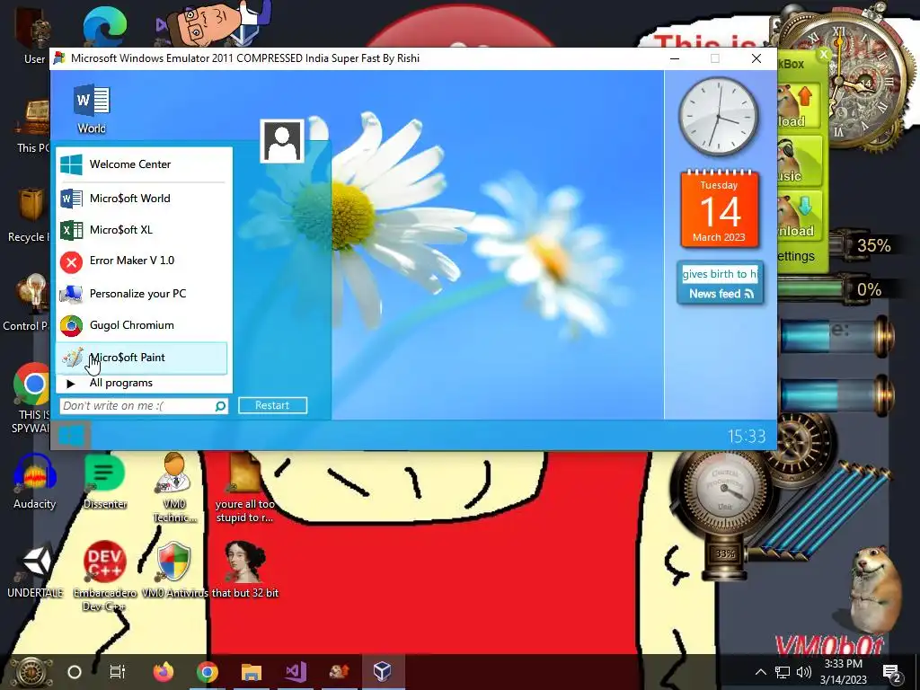This screenshot has height=690, width=920.
Task: Launch Micro$oft XL from start menu
Action: [x=142, y=230]
